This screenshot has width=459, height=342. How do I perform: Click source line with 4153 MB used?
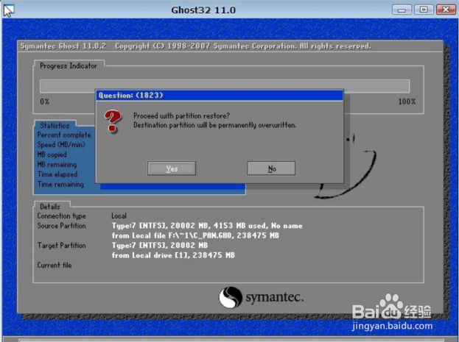coord(207,226)
